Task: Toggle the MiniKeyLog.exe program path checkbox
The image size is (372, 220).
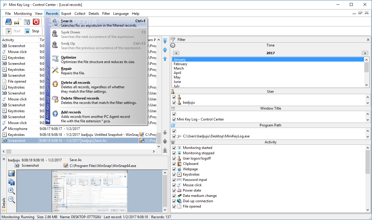Action: coord(174,137)
